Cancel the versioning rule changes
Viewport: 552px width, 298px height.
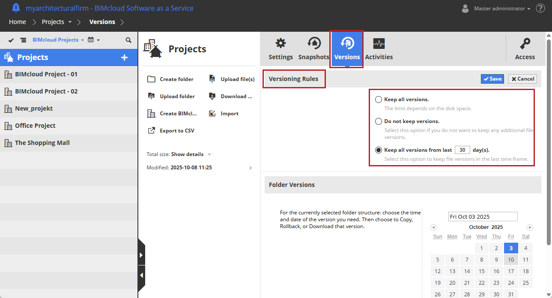[x=522, y=79]
